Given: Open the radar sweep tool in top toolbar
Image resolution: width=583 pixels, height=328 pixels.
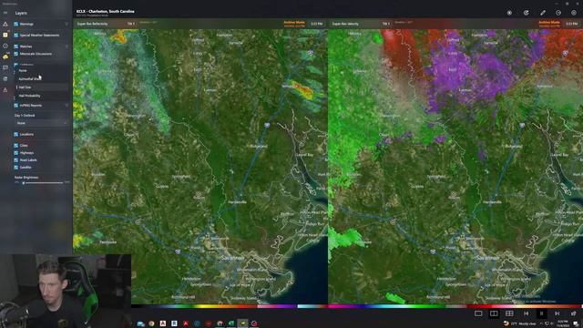Looking at the screenshot, I should point(527,13).
